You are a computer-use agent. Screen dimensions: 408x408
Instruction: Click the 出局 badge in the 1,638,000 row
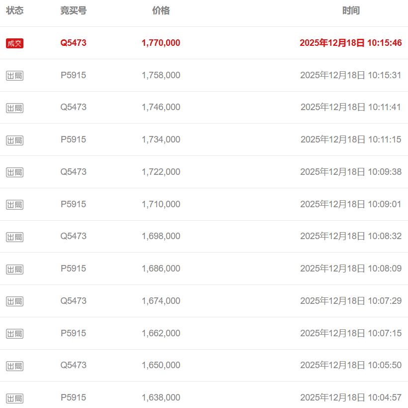[14, 399]
